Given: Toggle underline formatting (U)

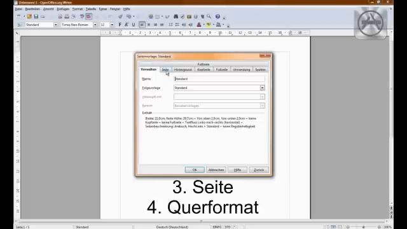Looking at the screenshot, I should (134, 25).
